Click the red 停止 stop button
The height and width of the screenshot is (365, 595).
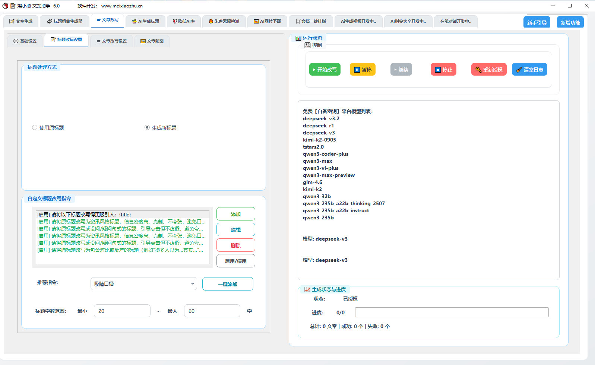443,70
